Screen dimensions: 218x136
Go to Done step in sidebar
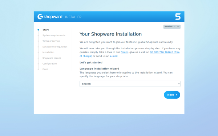point(45,69)
